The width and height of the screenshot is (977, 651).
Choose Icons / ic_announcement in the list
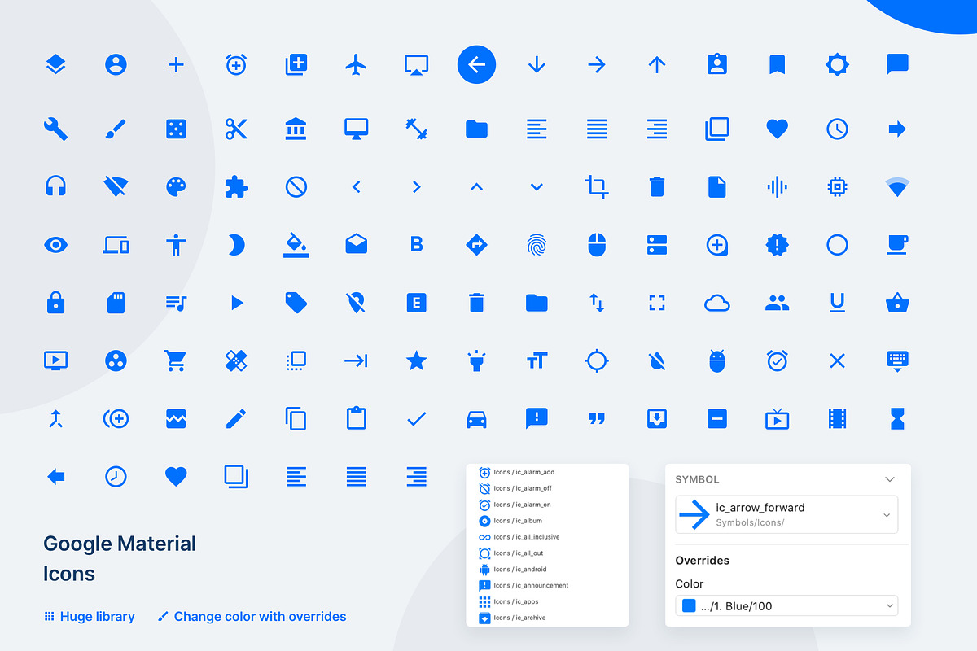(529, 585)
